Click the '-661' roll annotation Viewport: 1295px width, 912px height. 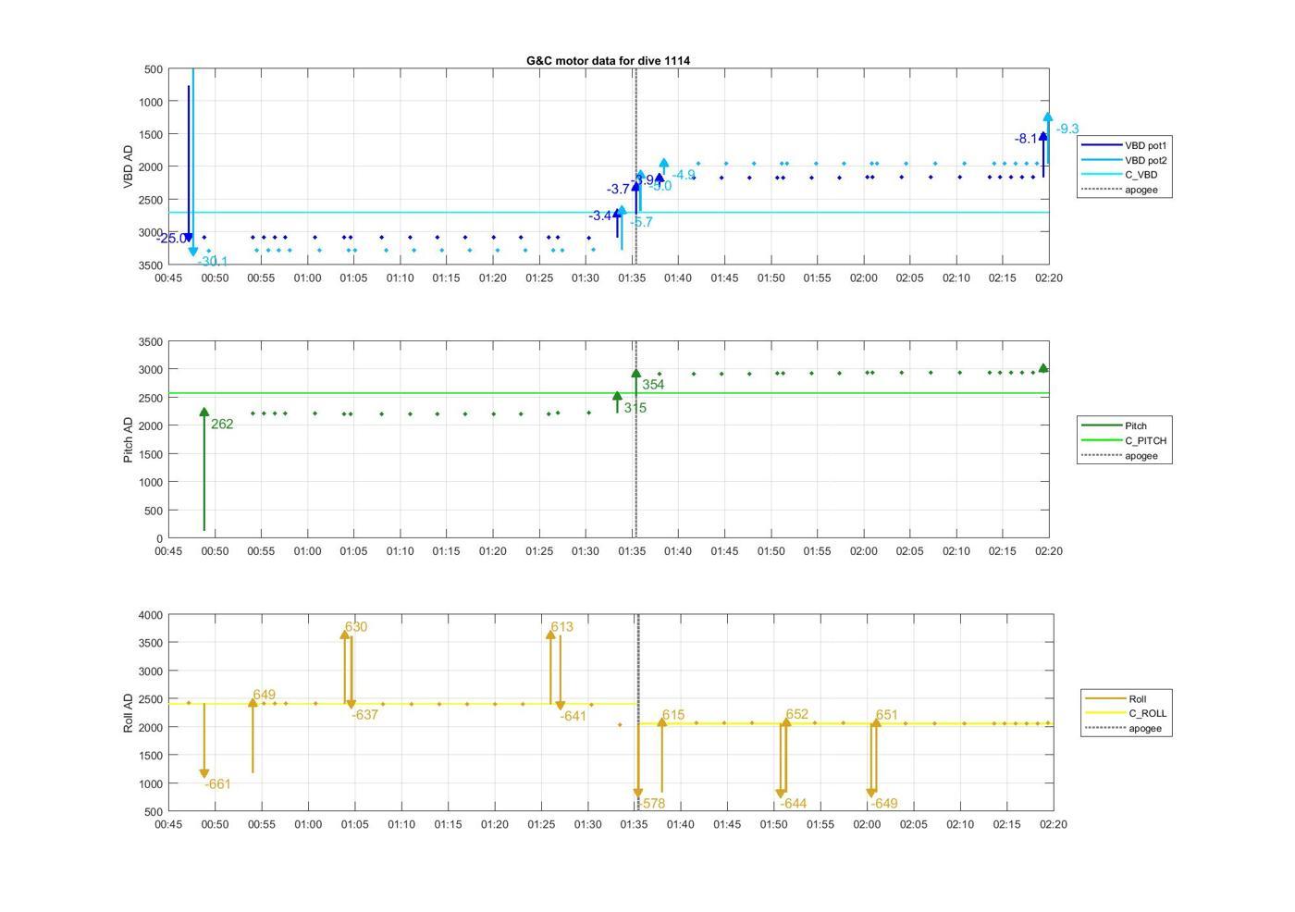pyautogui.click(x=217, y=783)
